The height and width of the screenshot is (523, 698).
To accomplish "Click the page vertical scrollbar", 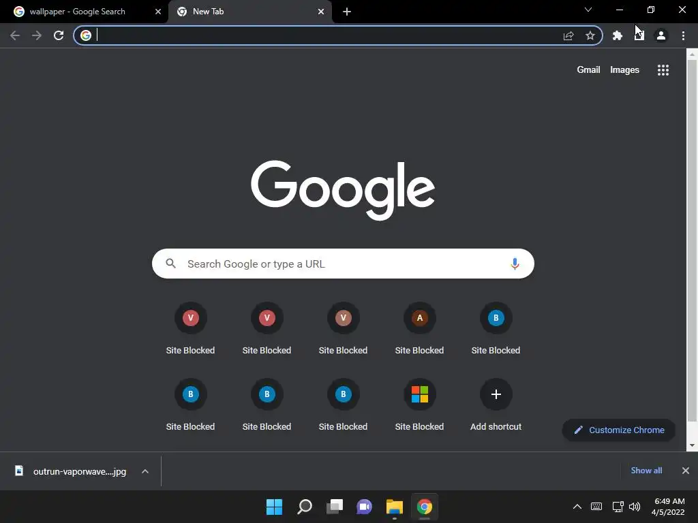I will tap(692, 240).
